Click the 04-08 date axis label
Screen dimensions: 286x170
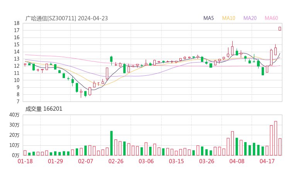(x=237, y=161)
